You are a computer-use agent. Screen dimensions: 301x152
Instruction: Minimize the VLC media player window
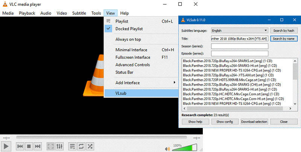[164, 4]
